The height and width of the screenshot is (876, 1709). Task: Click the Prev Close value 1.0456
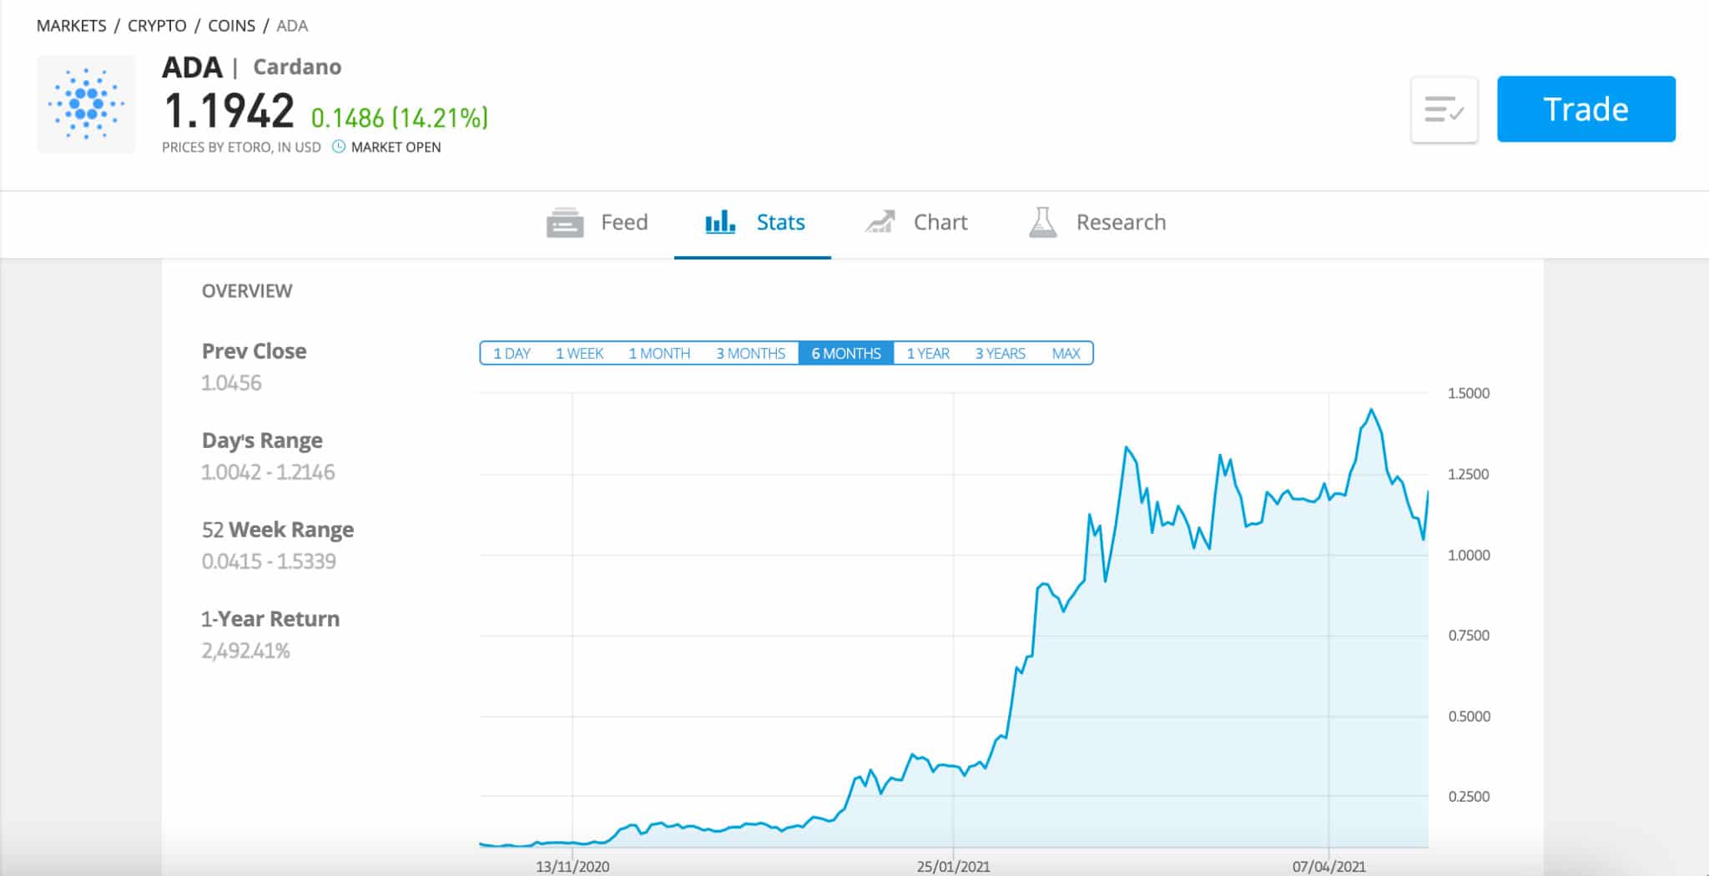coord(231,383)
